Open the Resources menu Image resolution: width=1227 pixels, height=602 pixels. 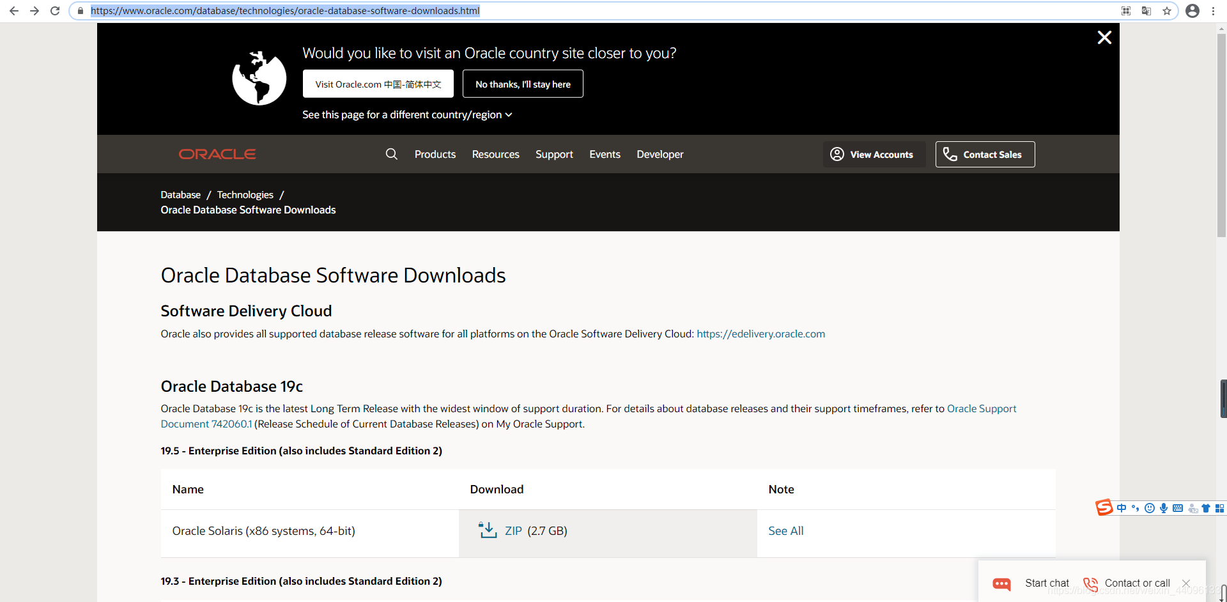[495, 155]
